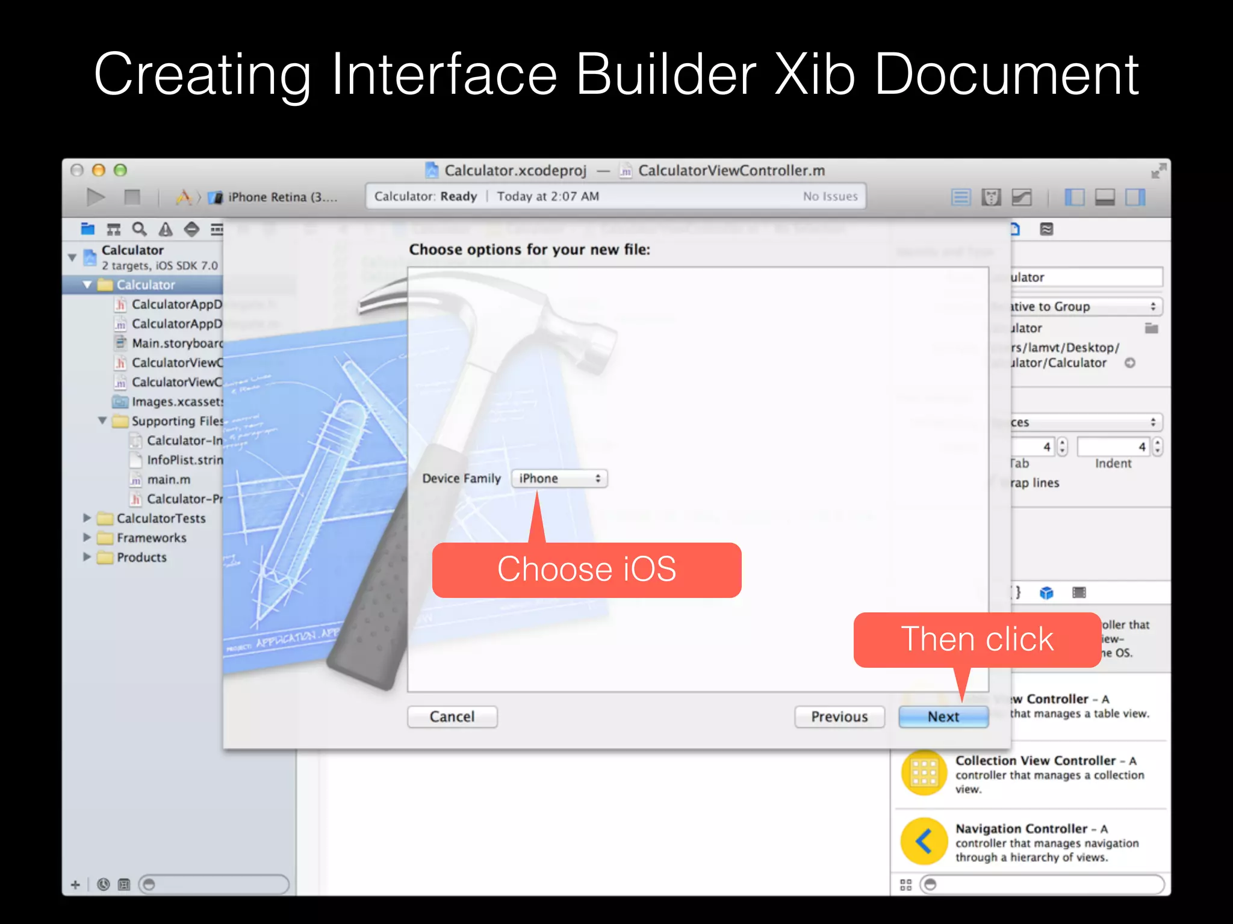Show the Assistant editor
The image size is (1233, 924).
click(991, 197)
